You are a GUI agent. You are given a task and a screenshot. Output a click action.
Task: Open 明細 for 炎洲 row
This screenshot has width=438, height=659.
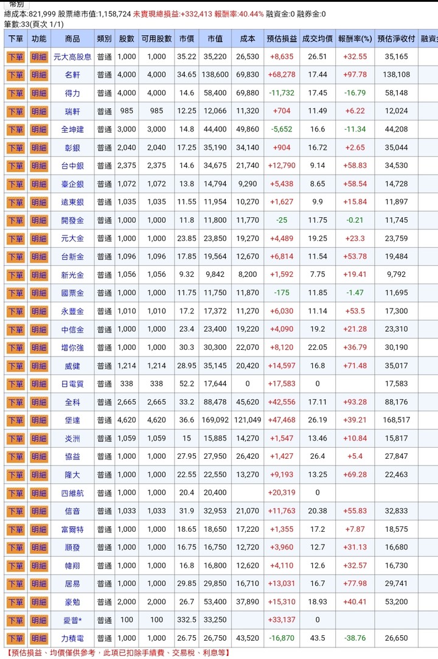(x=39, y=439)
